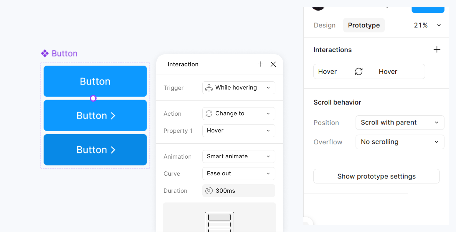Click the Show prototype settings button
The image size is (456, 232).
pyautogui.click(x=376, y=176)
